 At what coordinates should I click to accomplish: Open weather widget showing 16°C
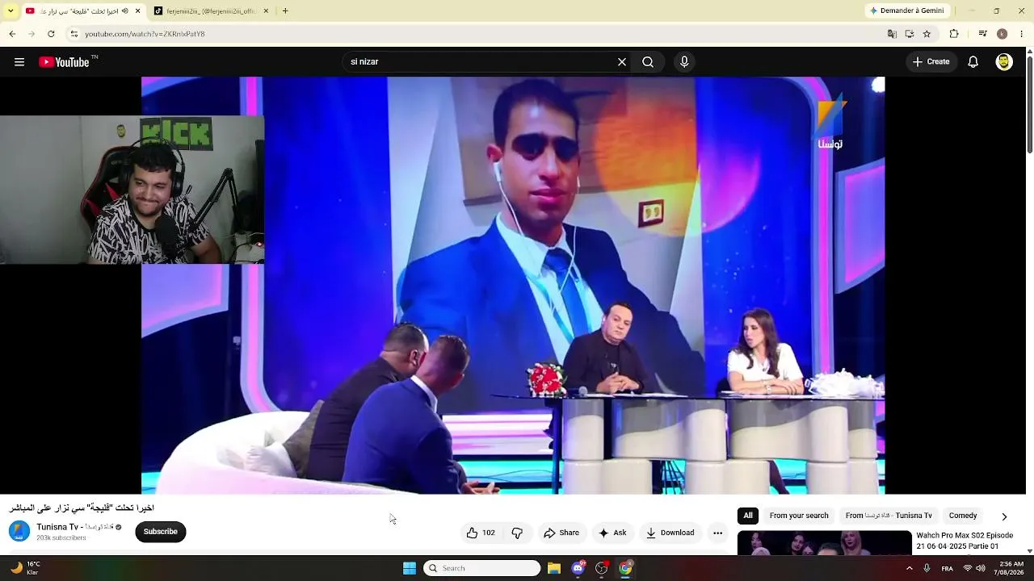(x=26, y=568)
